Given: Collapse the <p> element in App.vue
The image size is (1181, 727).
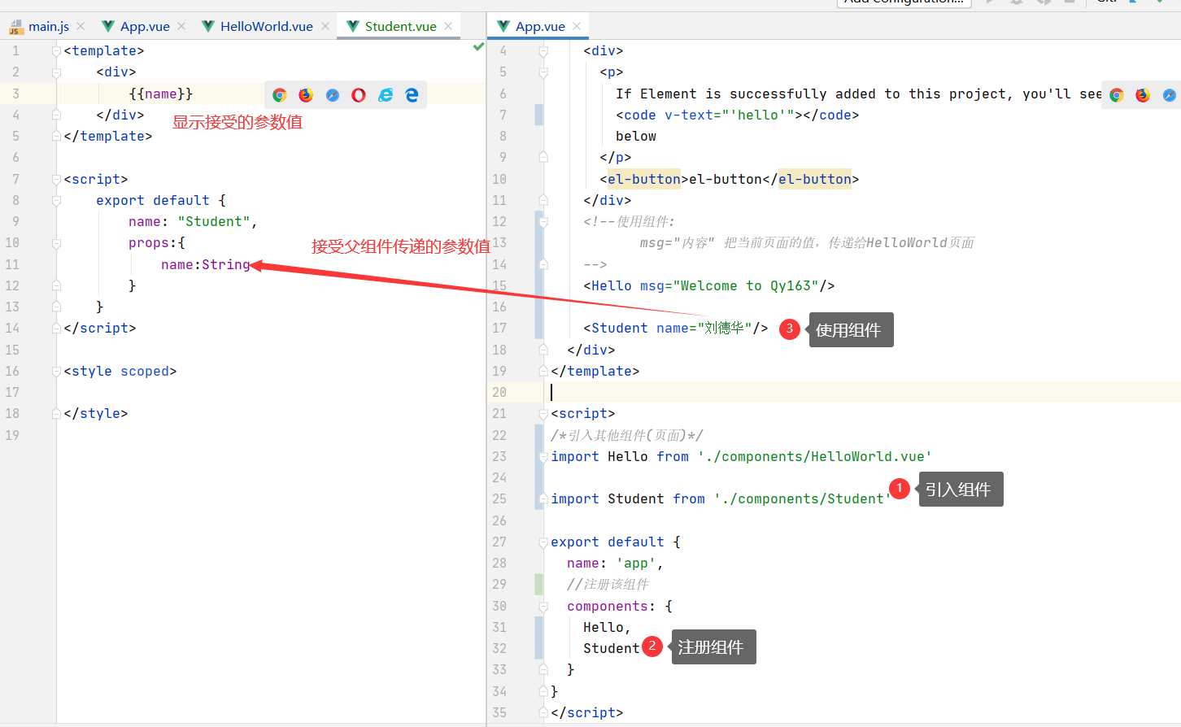Looking at the screenshot, I should (543, 72).
